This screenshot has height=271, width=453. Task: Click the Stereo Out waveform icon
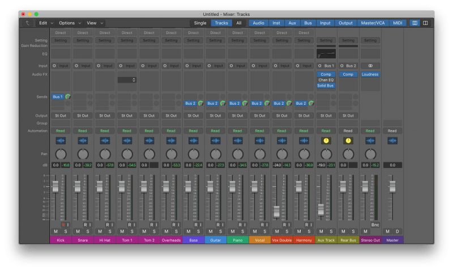point(370,140)
